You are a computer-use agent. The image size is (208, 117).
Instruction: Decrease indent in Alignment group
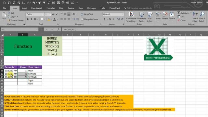pos(74,19)
